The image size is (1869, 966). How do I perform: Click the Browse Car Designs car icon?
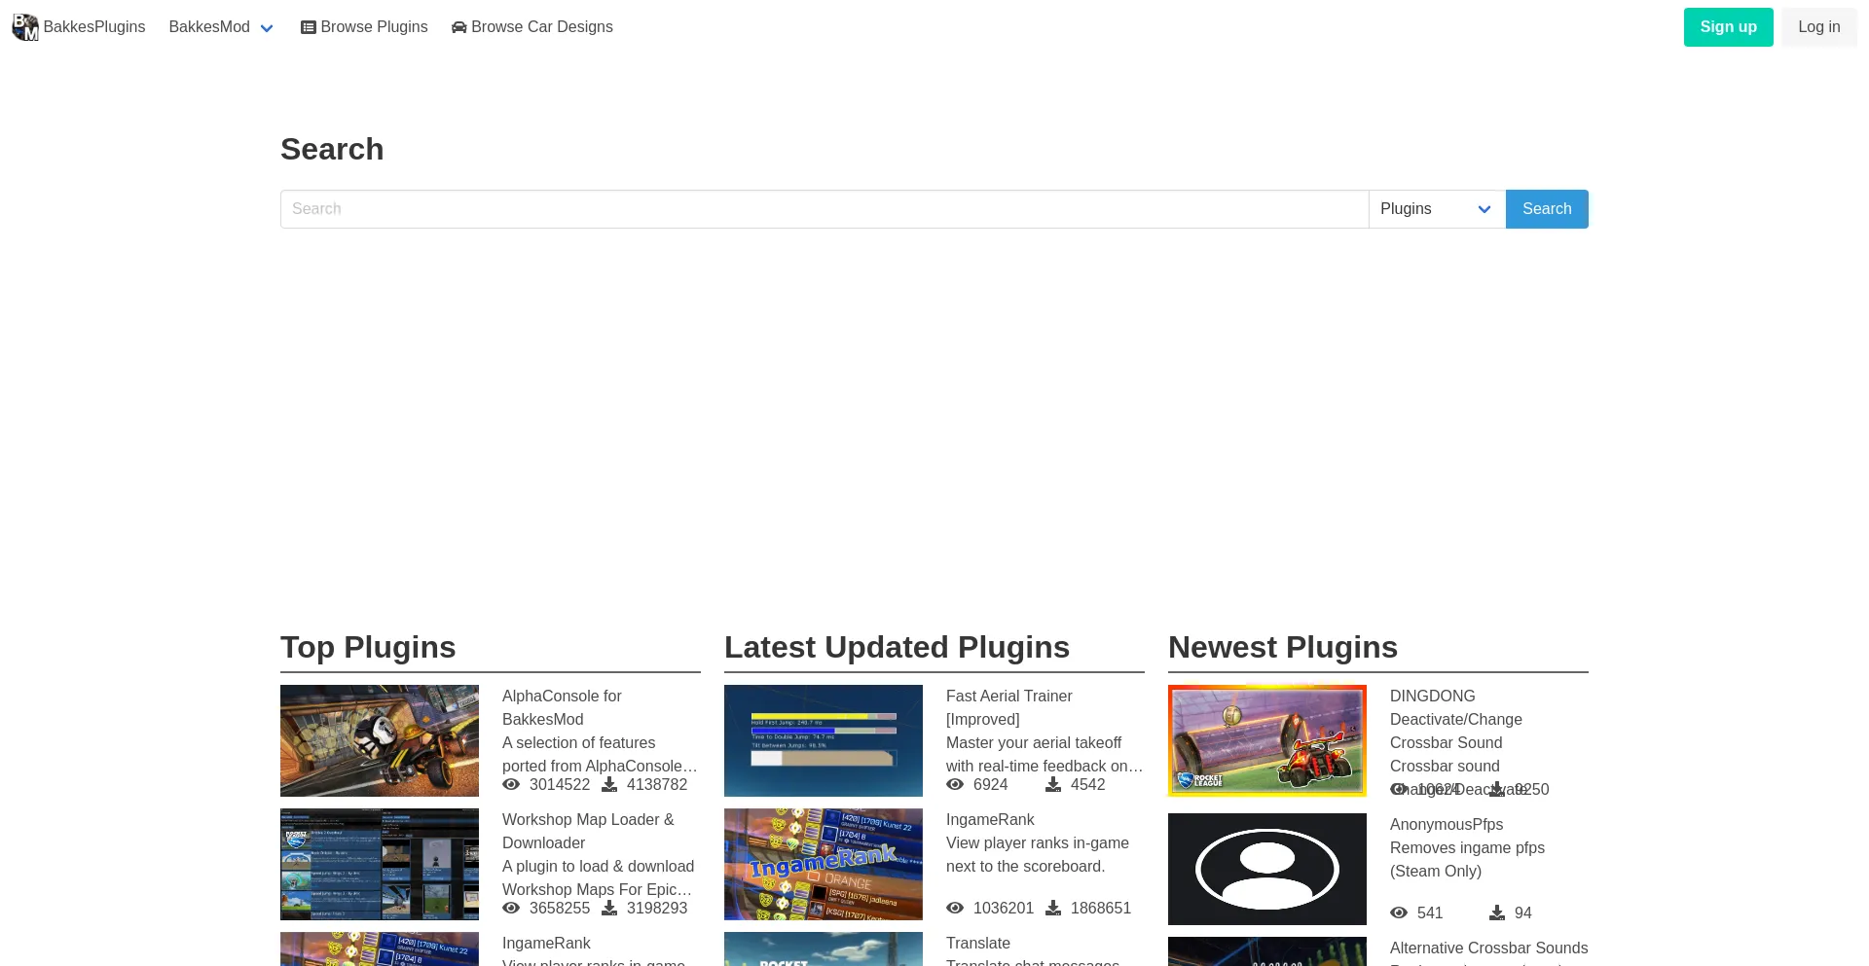point(459,27)
